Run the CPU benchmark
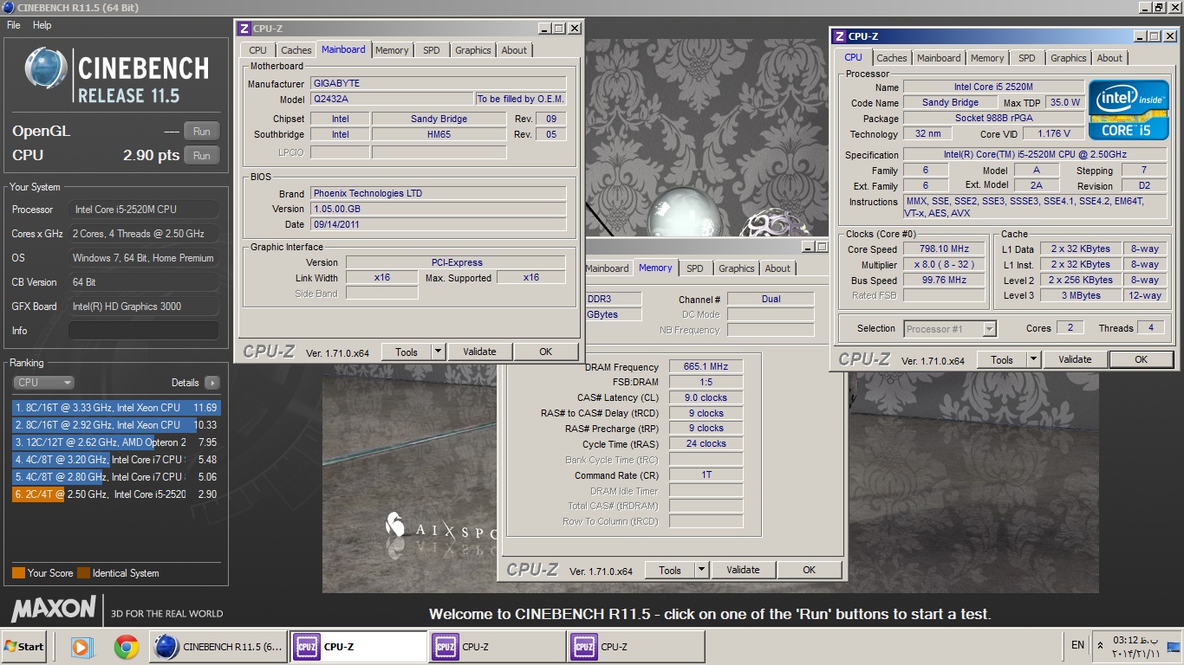The width and height of the screenshot is (1184, 665). click(201, 156)
